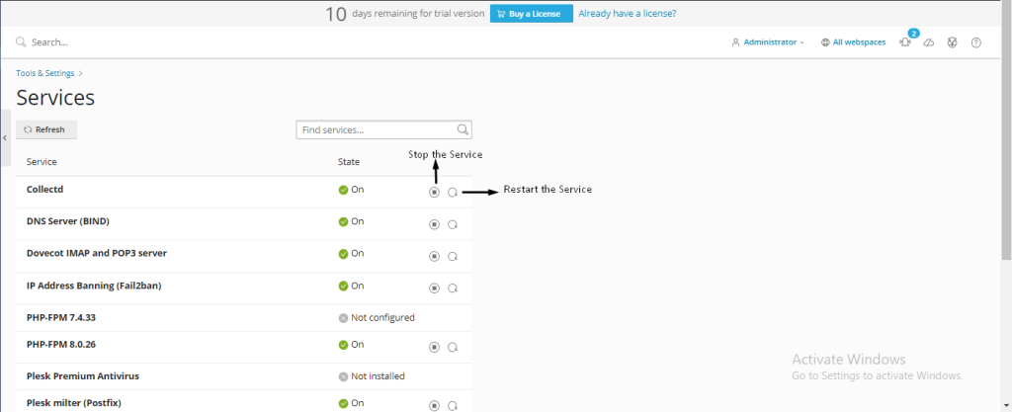This screenshot has height=412, width=1012.
Task: Restart the IP Address Banning (Fail2ban) service
Action: coord(452,288)
